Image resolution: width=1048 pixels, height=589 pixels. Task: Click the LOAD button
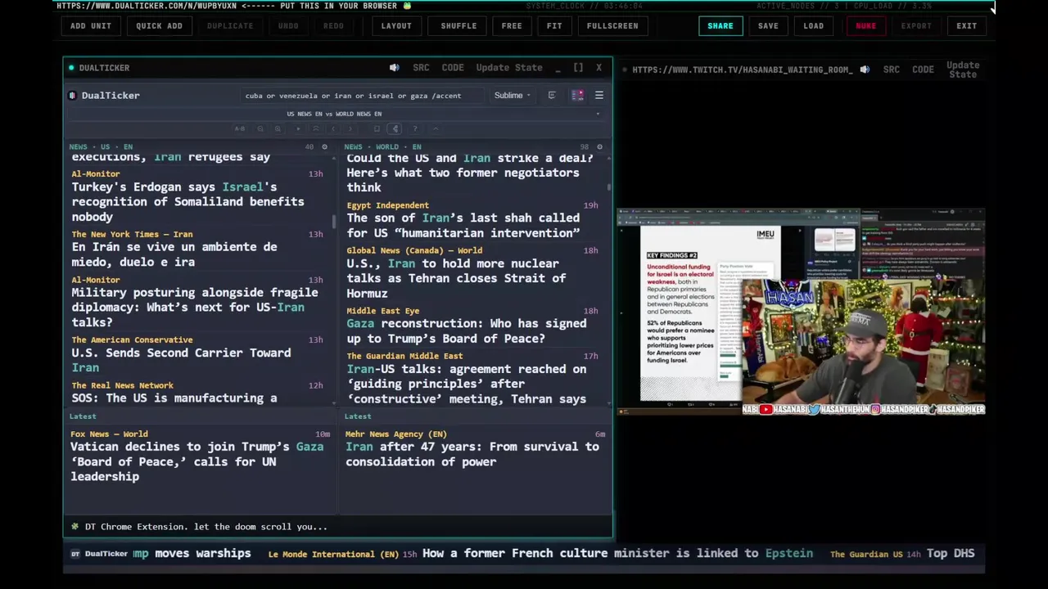click(814, 26)
